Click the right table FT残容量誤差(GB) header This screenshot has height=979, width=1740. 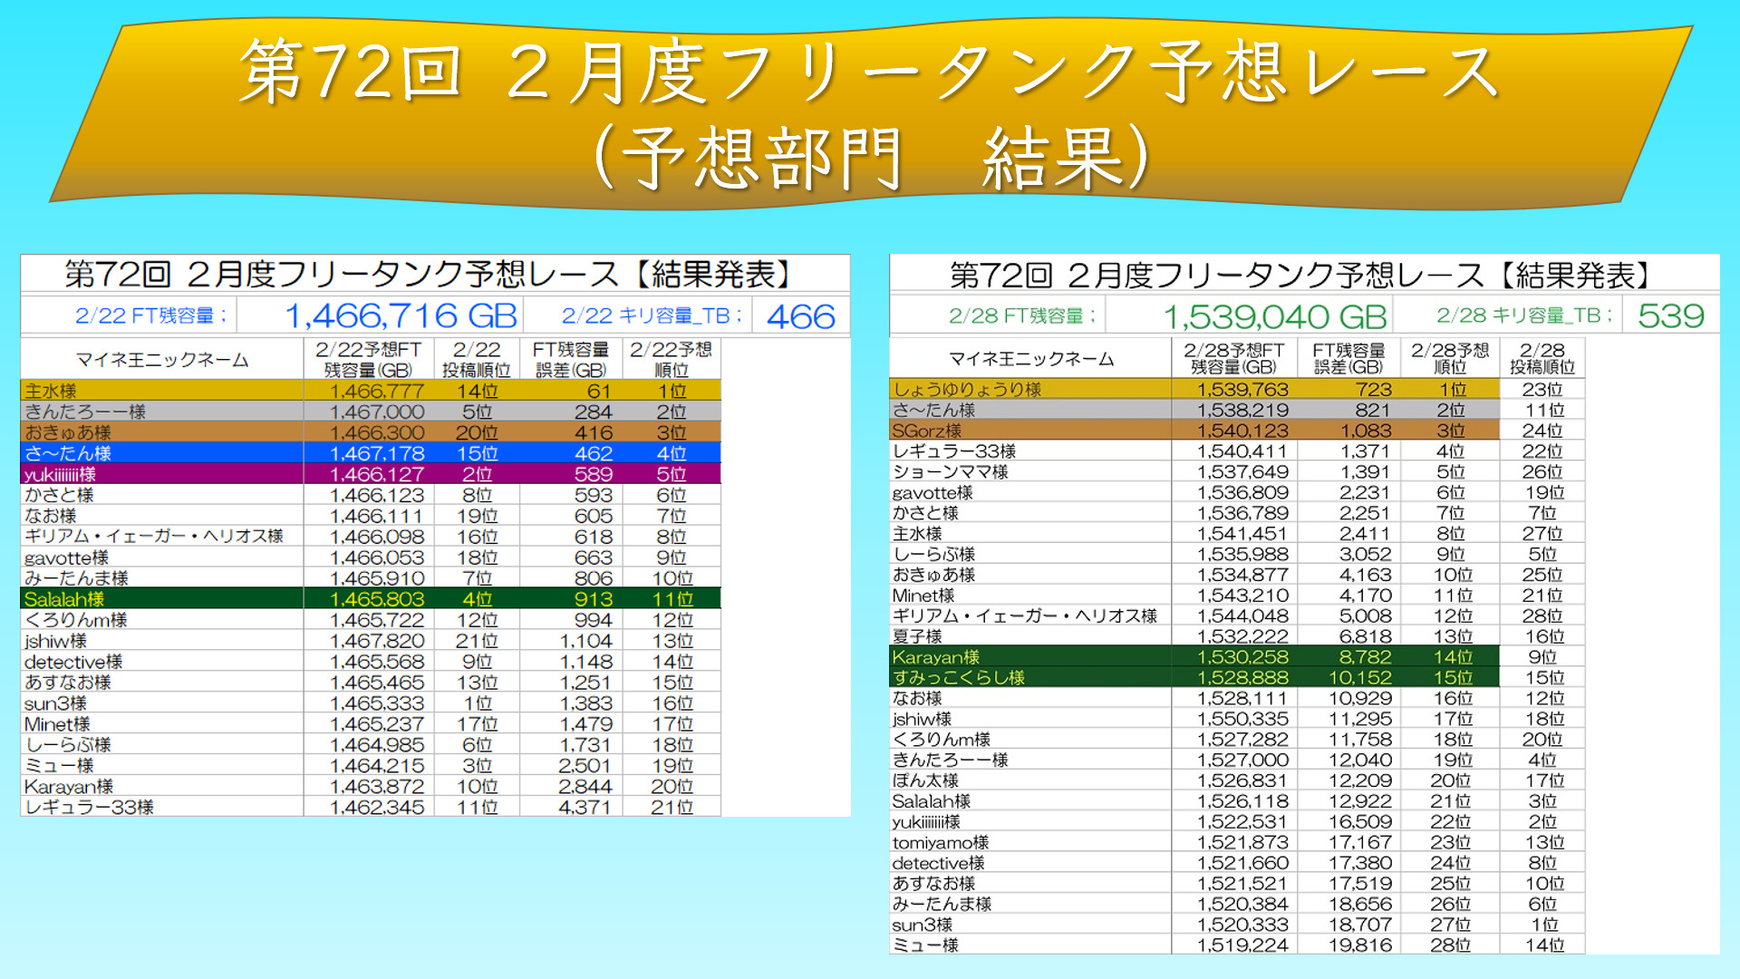tap(1348, 358)
